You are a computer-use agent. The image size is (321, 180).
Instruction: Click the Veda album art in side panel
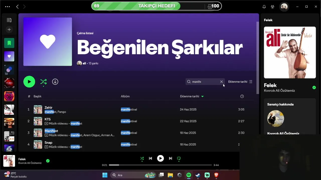[x=290, y=52]
